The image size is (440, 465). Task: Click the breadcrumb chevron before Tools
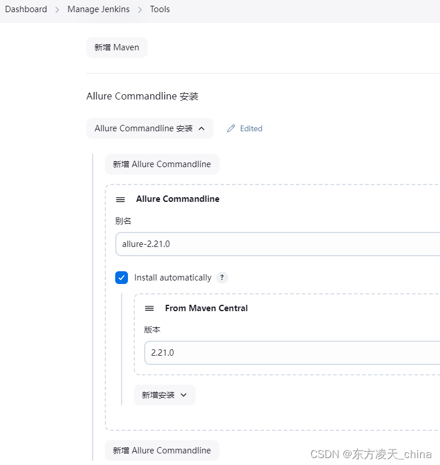click(140, 9)
